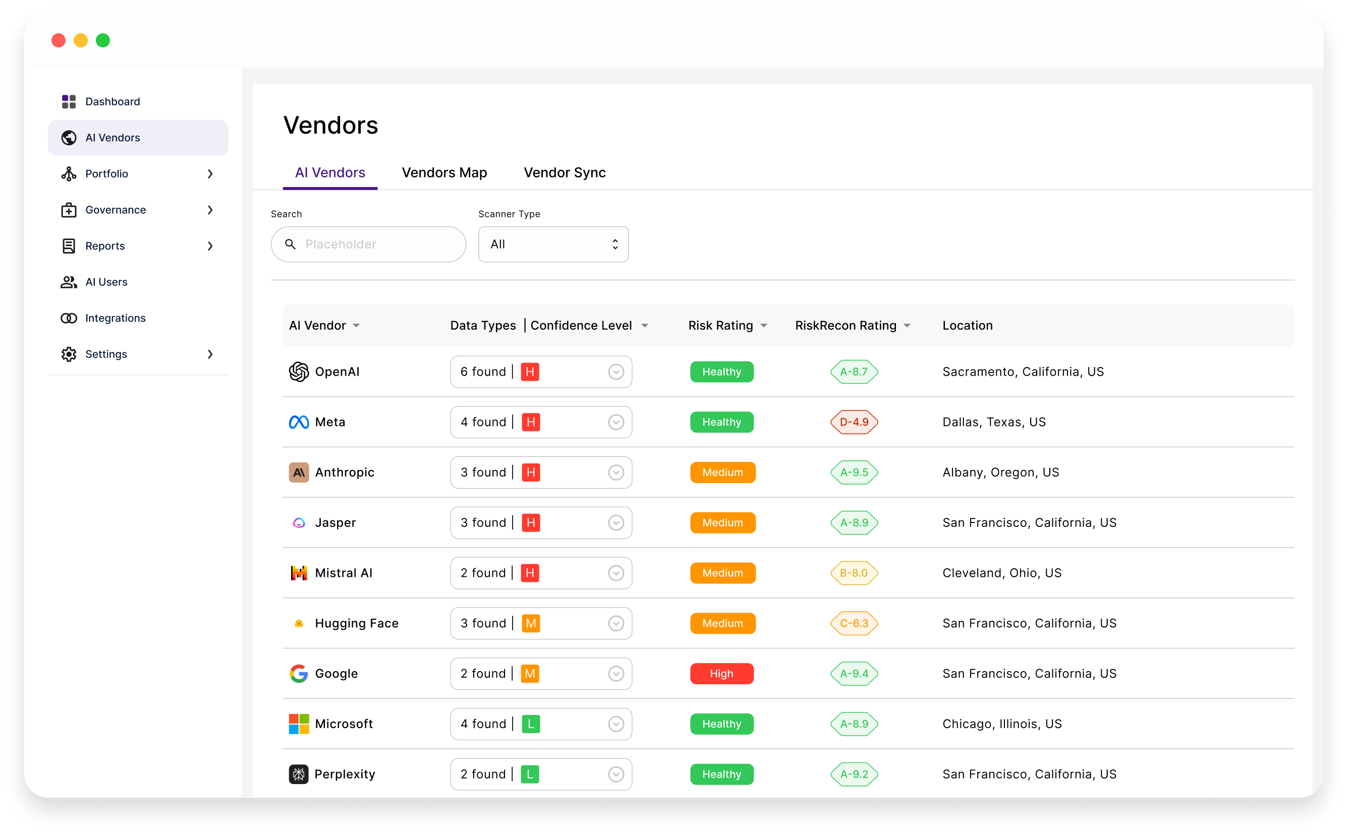Sort by Risk Rating column arrow
This screenshot has height=834, width=1348.
point(764,325)
